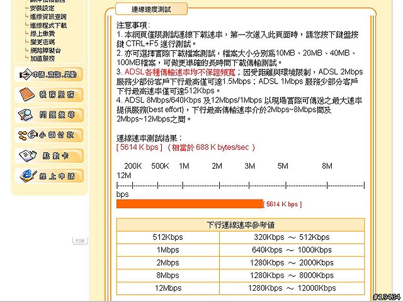Click the 1280Kbps ～ 2000Kbps range cell
Image resolution: width=403 pixels, height=302 pixels.
[292, 263]
